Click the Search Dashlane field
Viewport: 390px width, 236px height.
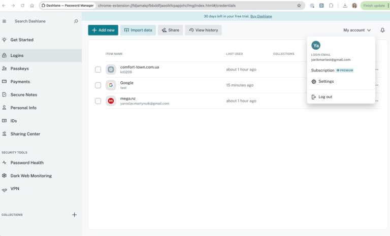tap(40, 21)
